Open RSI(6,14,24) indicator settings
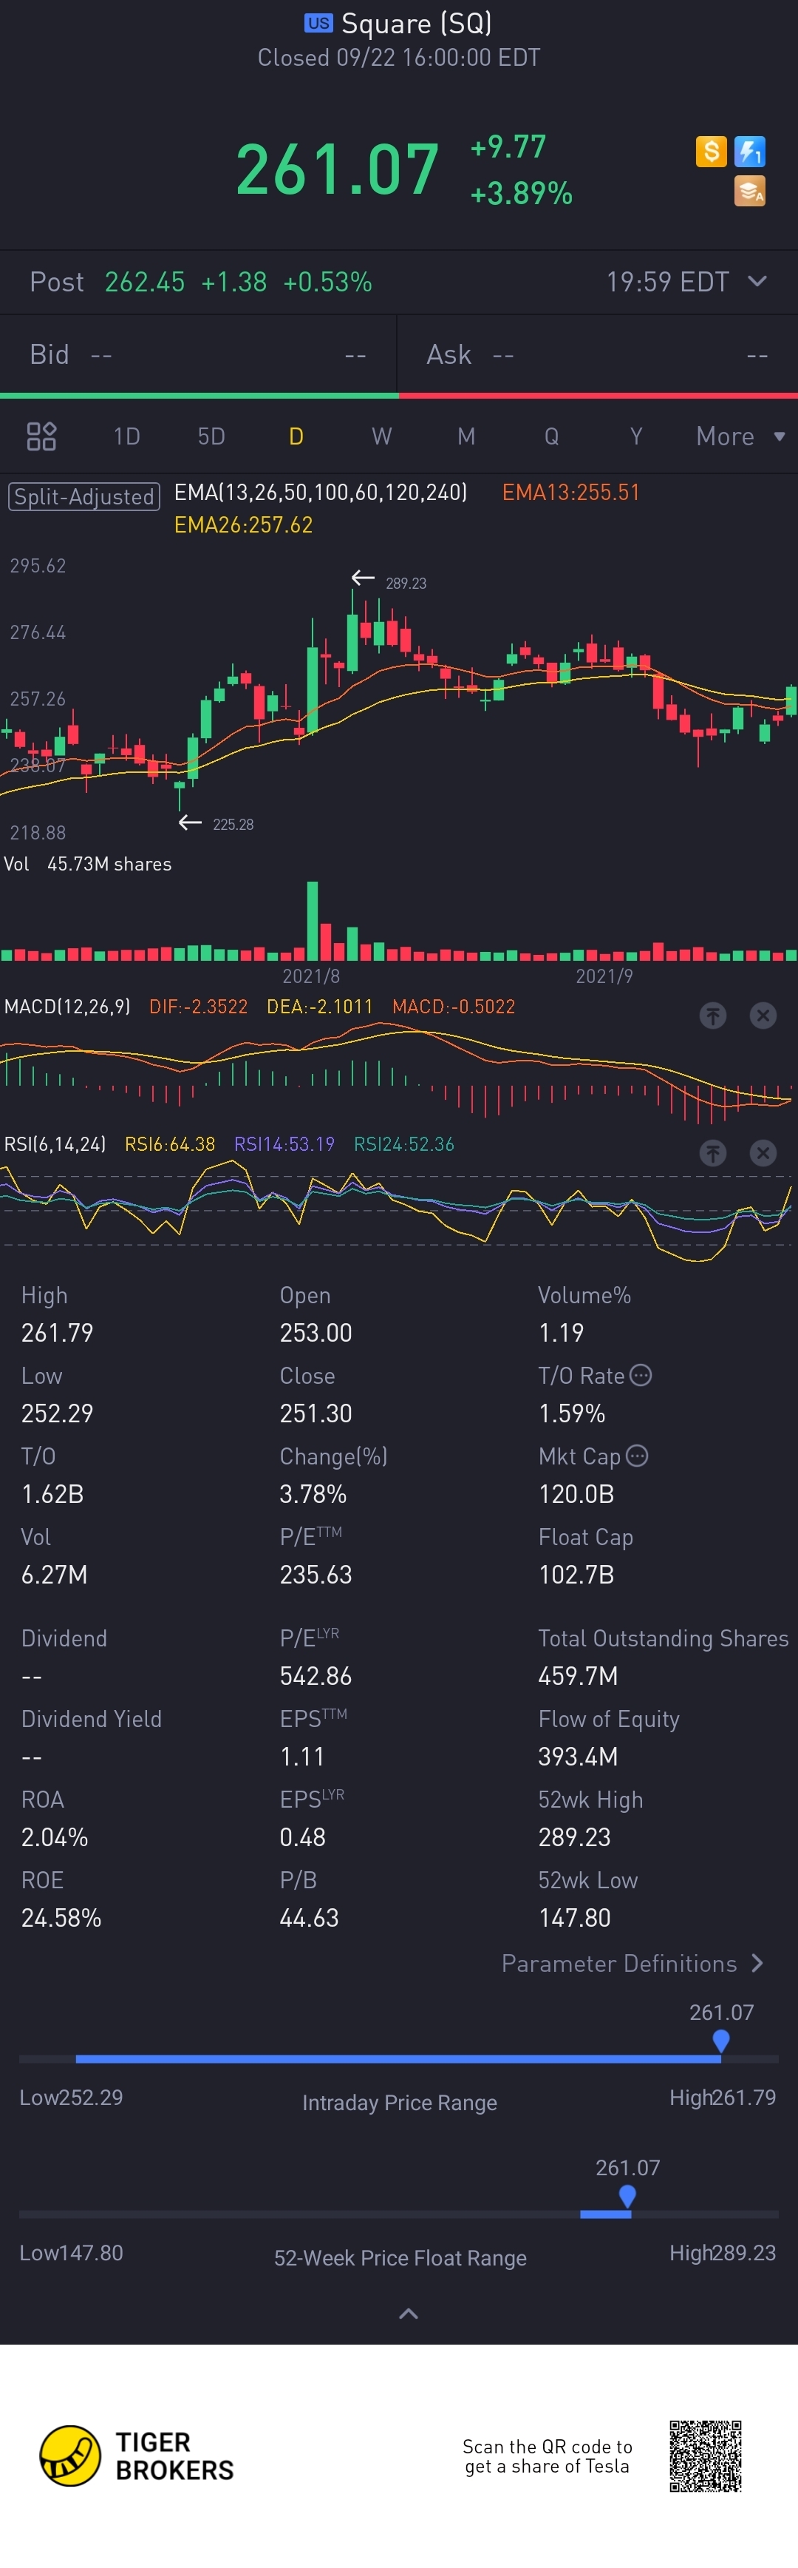 55,1144
